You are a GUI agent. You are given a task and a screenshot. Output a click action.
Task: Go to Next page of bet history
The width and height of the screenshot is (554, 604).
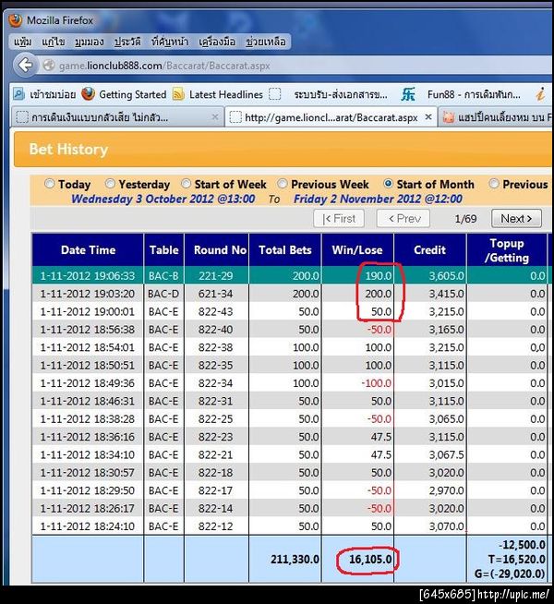(x=516, y=219)
